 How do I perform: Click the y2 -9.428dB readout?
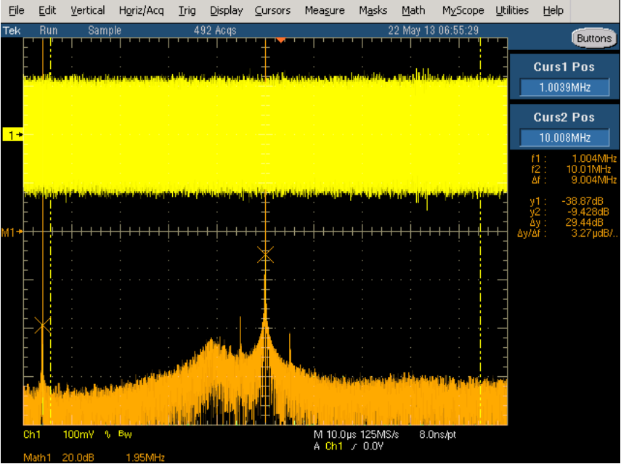coord(569,212)
